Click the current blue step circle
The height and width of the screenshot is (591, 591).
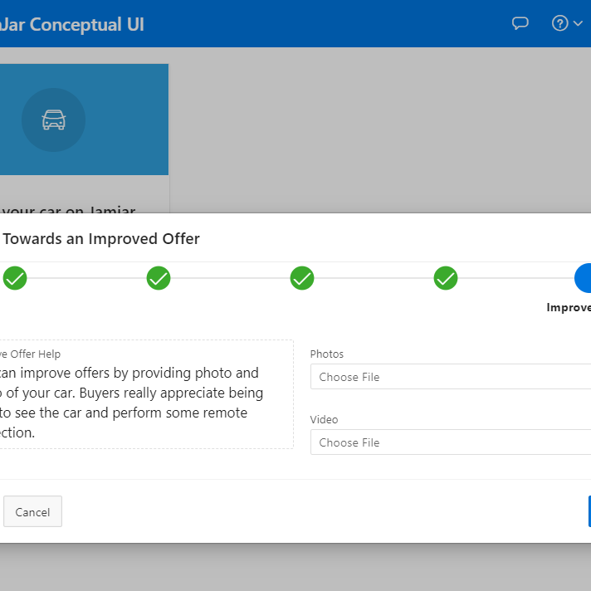click(584, 278)
